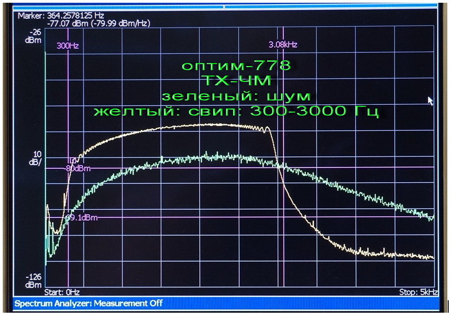Screen dimensions: 451x315
Task: Click the Start: 0Hz label
Action: (x=62, y=292)
